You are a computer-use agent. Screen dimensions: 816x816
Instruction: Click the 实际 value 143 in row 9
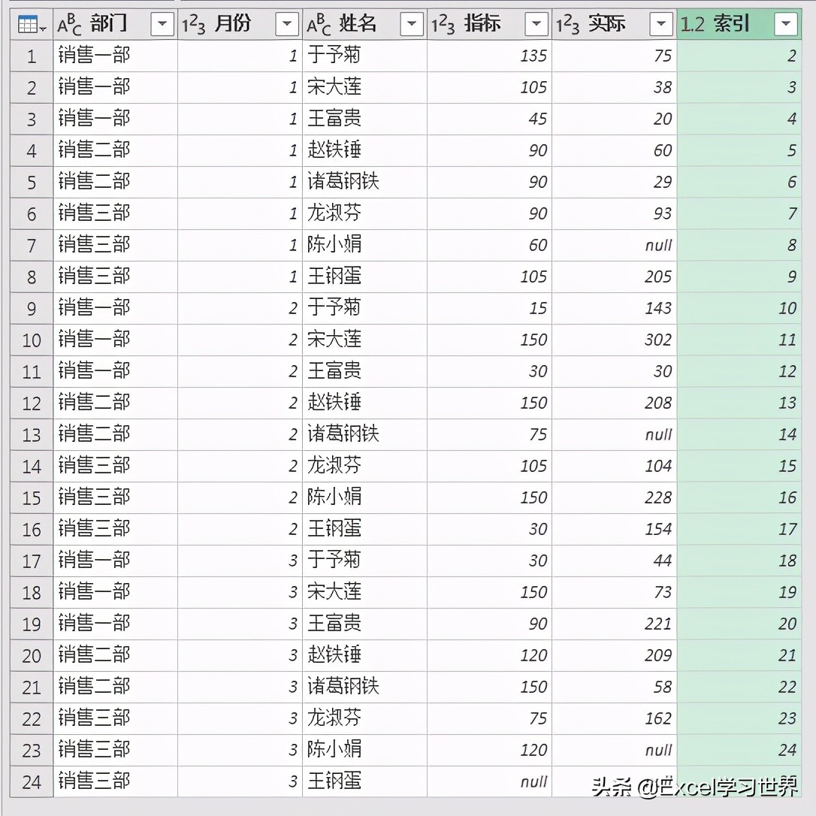click(614, 309)
